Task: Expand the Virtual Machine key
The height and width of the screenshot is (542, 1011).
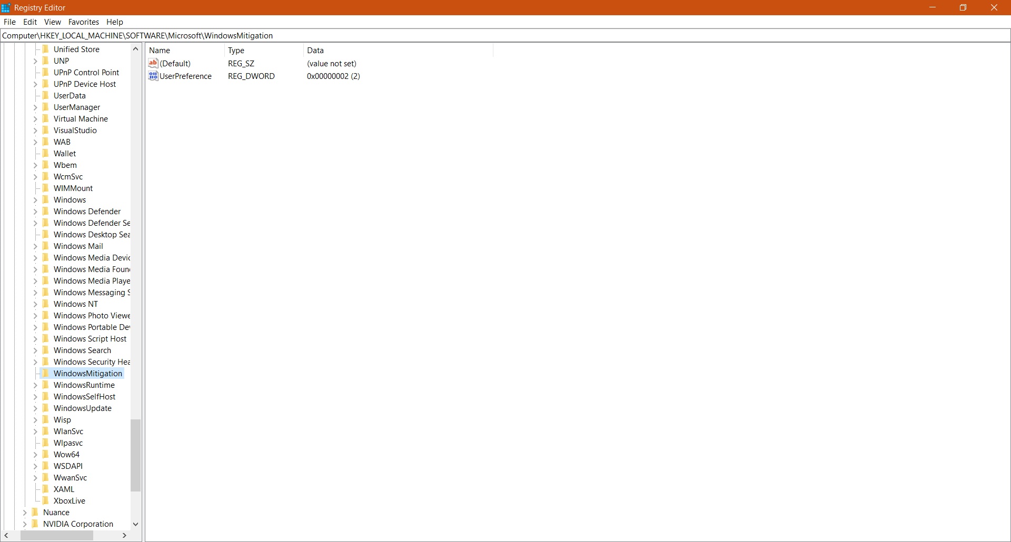Action: coord(35,119)
